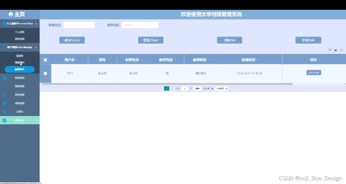Click the 成绩信息 tag icon

(x=4, y=103)
